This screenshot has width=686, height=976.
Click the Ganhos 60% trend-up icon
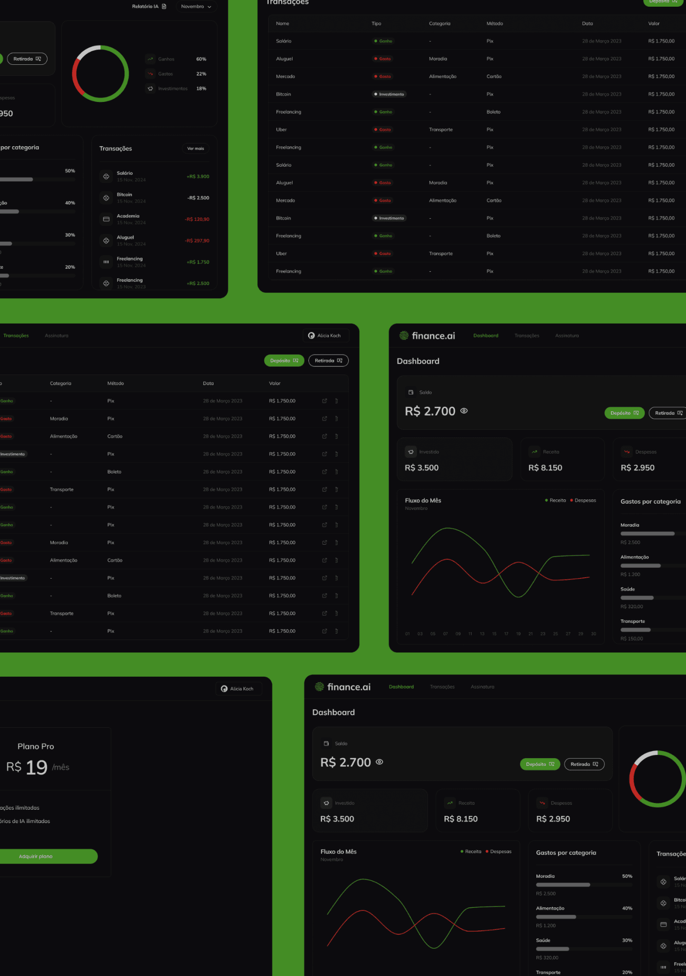pyautogui.click(x=151, y=59)
